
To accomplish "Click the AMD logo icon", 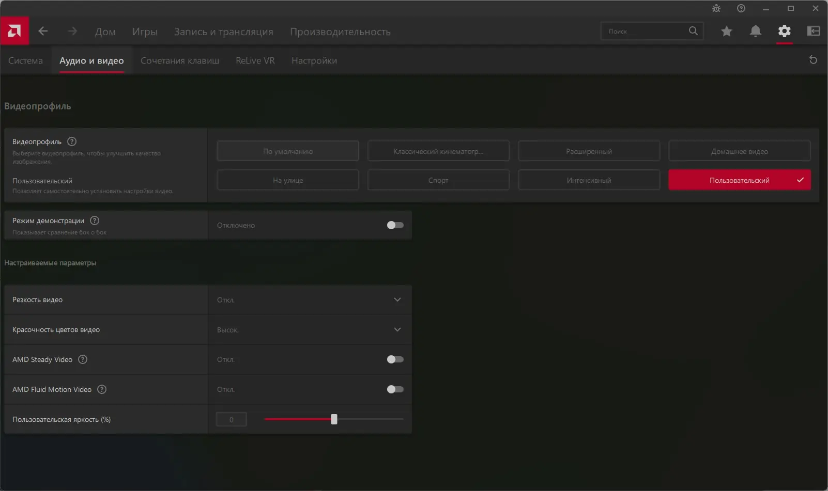I will click(x=14, y=31).
